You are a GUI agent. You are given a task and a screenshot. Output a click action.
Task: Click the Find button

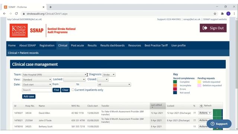click(x=56, y=90)
